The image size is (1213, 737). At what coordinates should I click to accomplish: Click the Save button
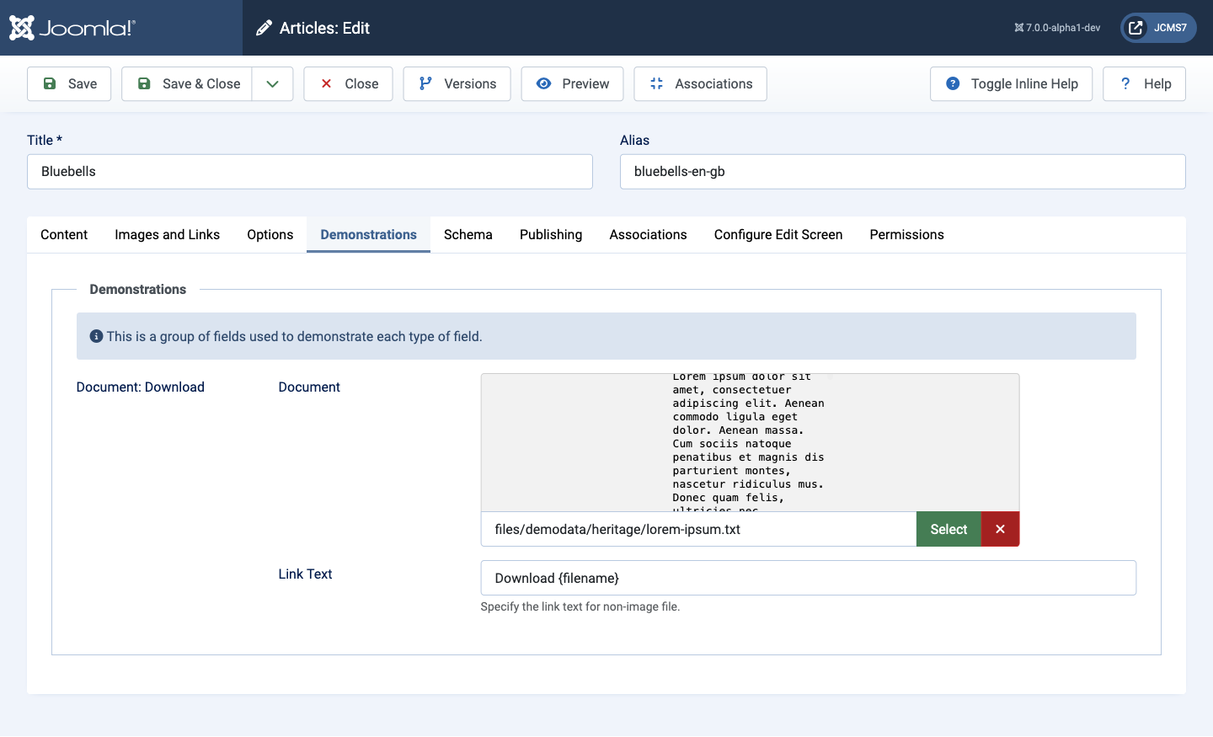(x=69, y=83)
